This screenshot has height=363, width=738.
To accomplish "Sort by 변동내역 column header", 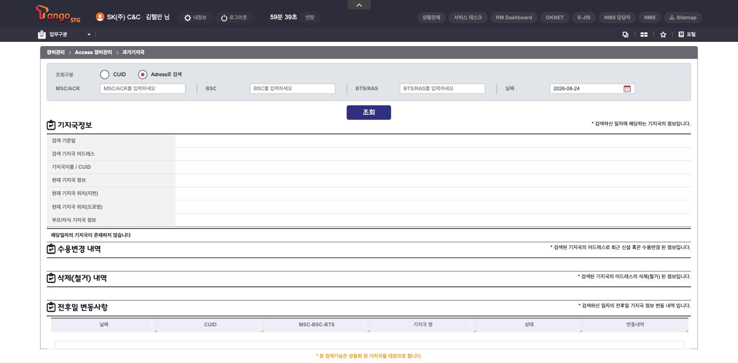I will pyautogui.click(x=635, y=325).
